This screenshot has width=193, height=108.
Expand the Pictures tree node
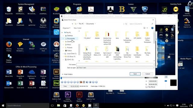63,47
